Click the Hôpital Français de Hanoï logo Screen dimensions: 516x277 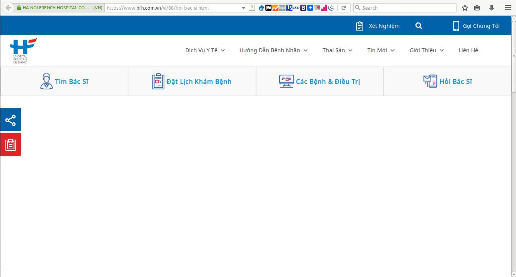23,51
